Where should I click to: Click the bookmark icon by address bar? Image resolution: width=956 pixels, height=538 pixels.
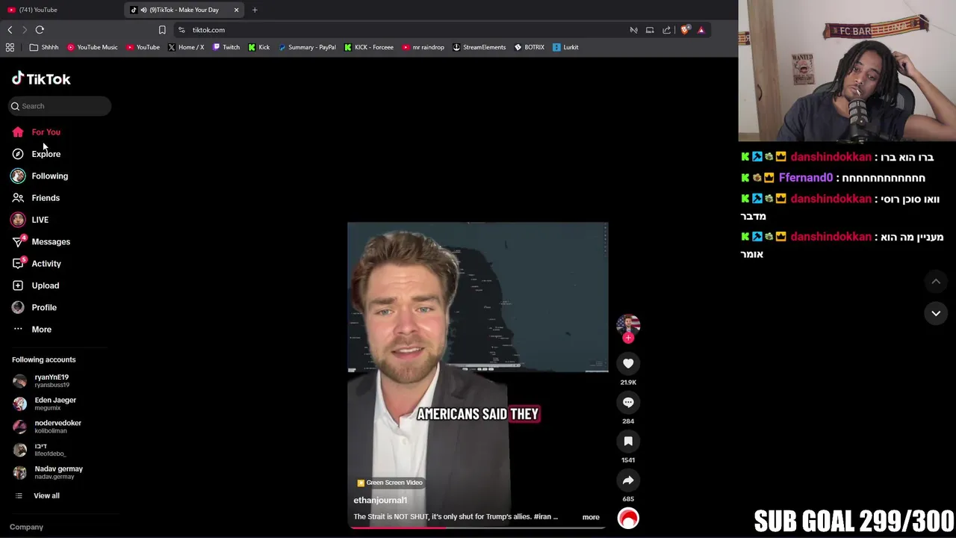(162, 30)
